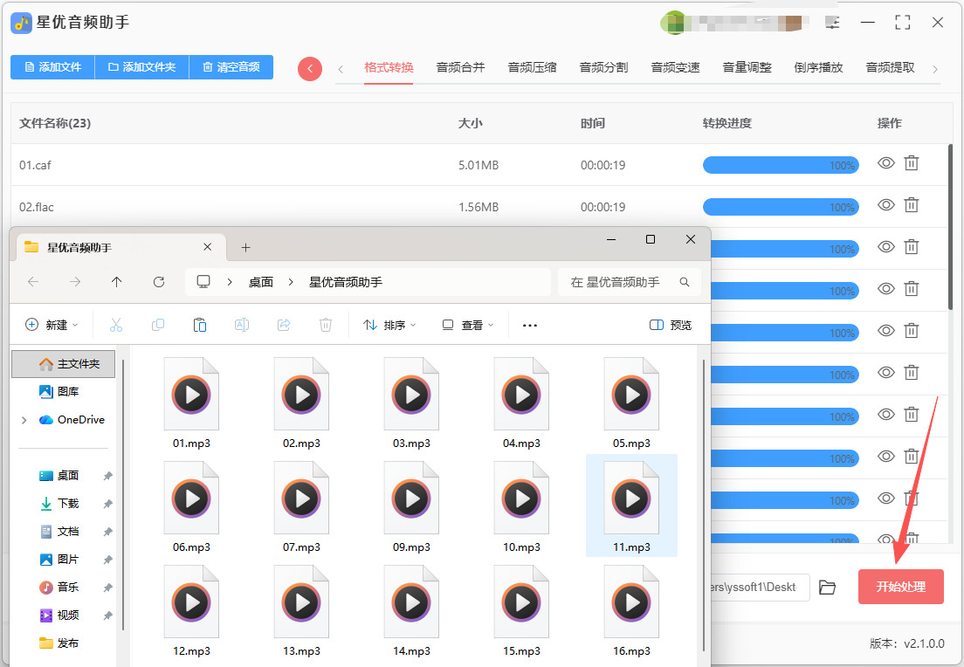Delete 01.caf using its trash icon

tap(911, 163)
